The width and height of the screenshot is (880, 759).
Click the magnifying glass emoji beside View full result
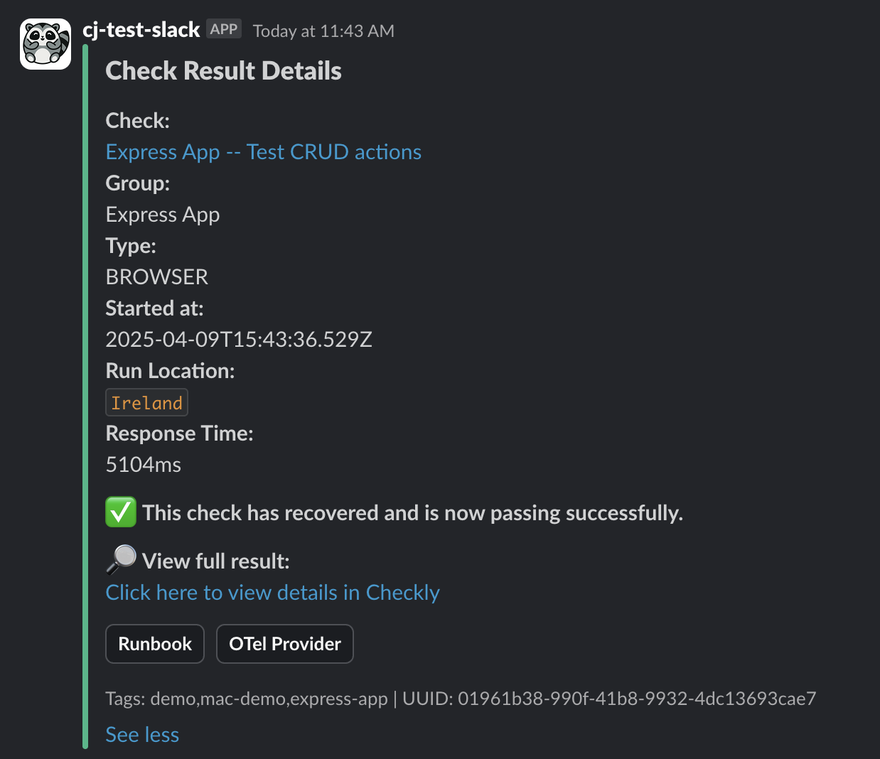(x=119, y=560)
